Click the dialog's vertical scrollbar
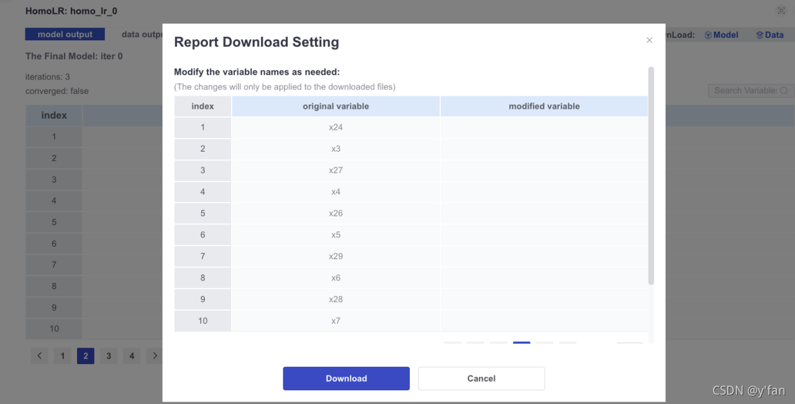795x404 pixels. coord(651,175)
